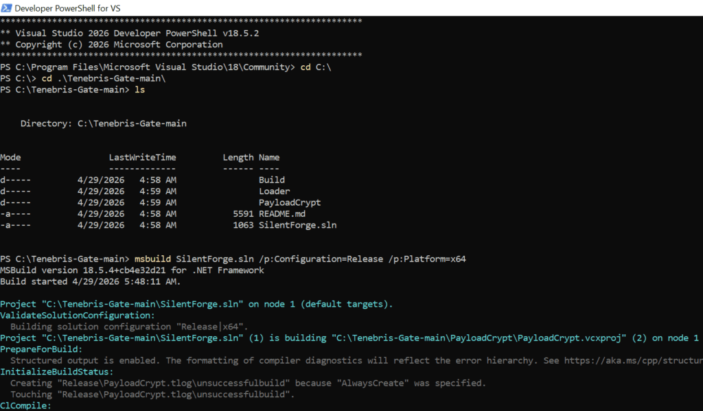Click the 'Creating "Release\PayloadCrypt.tlog\unsuccessfulbuild"' line
This screenshot has width=703, height=411.
coord(249,384)
